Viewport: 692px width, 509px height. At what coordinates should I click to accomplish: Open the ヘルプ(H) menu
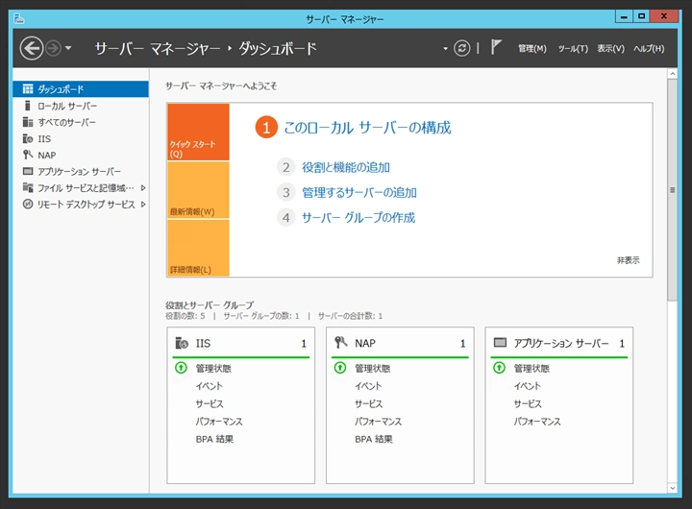coord(649,49)
